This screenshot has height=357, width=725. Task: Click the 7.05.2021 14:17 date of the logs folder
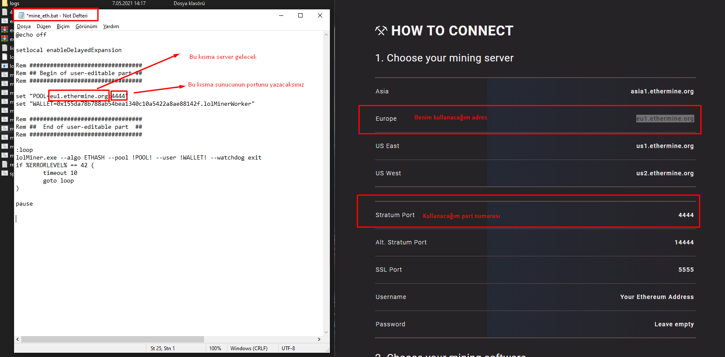pyautogui.click(x=129, y=3)
